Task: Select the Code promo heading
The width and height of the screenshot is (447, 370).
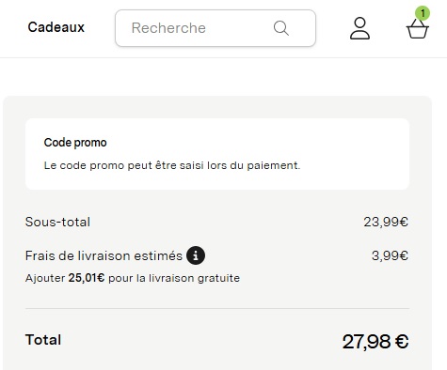Action: coord(75,143)
